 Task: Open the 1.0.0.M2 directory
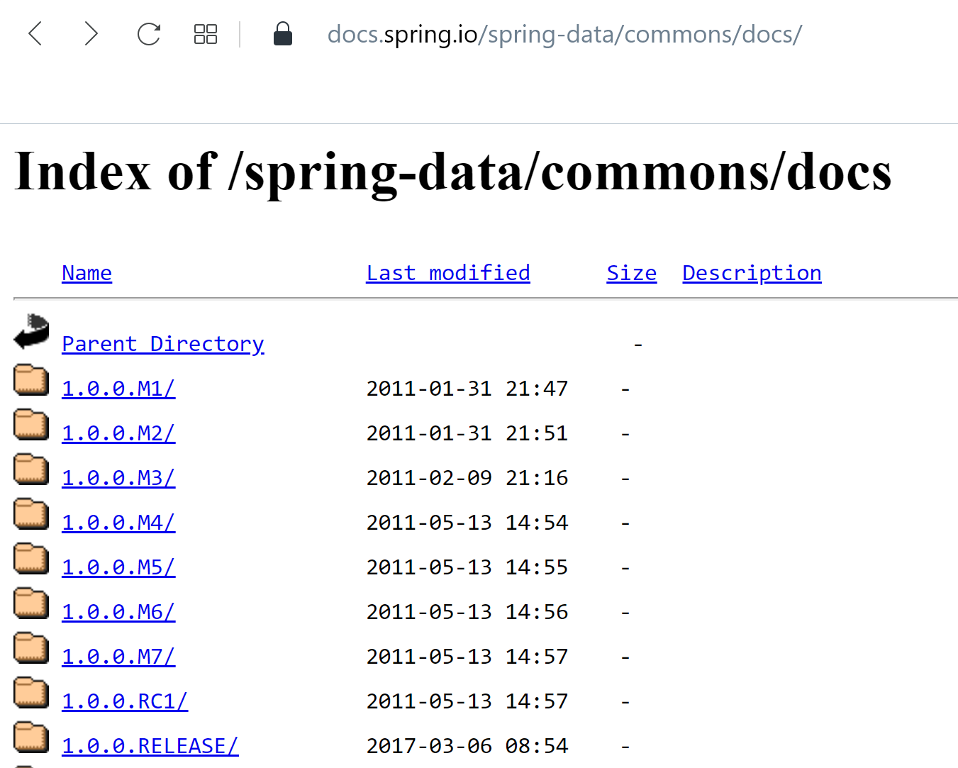(118, 433)
